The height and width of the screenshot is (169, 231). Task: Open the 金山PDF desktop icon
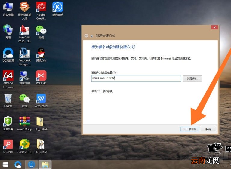point(8,146)
